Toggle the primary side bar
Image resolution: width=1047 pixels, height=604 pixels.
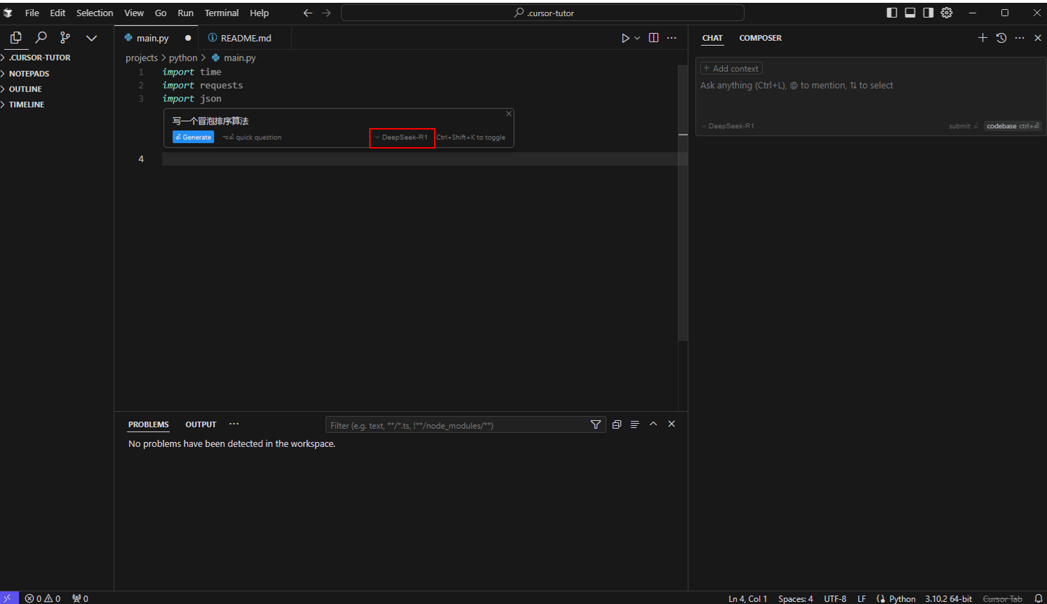point(892,13)
